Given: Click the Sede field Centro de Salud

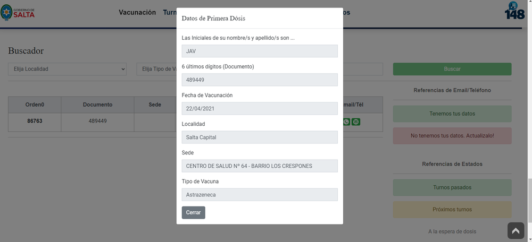Looking at the screenshot, I should point(260,166).
